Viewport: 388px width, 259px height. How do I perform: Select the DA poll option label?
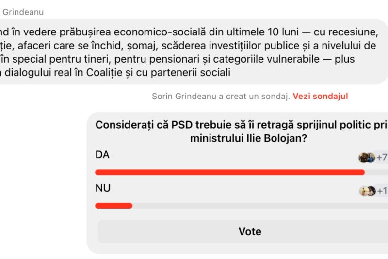(102, 155)
